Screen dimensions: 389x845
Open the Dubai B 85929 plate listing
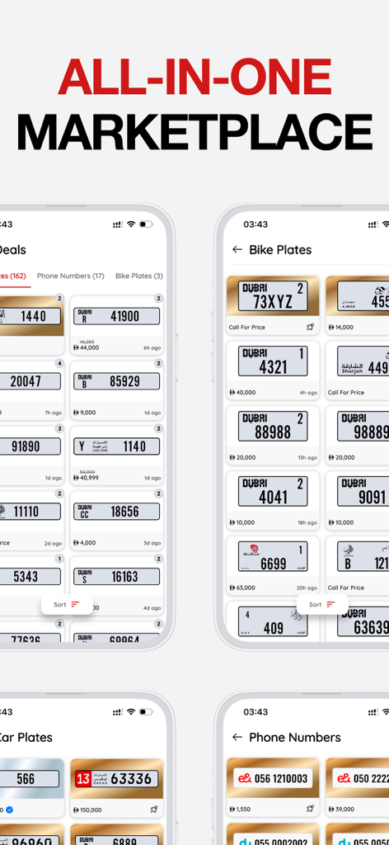[x=117, y=390]
